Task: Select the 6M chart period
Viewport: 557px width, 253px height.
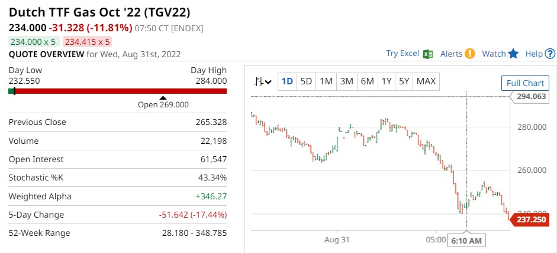Action: (366, 81)
